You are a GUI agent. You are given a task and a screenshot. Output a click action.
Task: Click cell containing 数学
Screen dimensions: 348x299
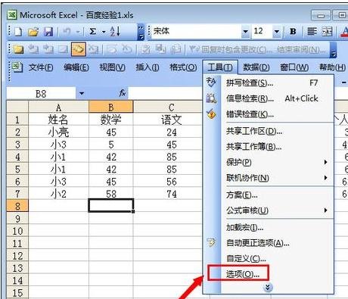pos(111,120)
